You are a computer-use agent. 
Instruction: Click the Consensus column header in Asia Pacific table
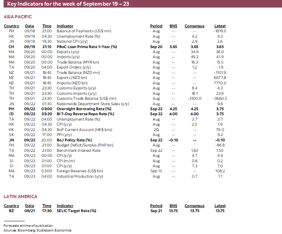(x=194, y=26)
